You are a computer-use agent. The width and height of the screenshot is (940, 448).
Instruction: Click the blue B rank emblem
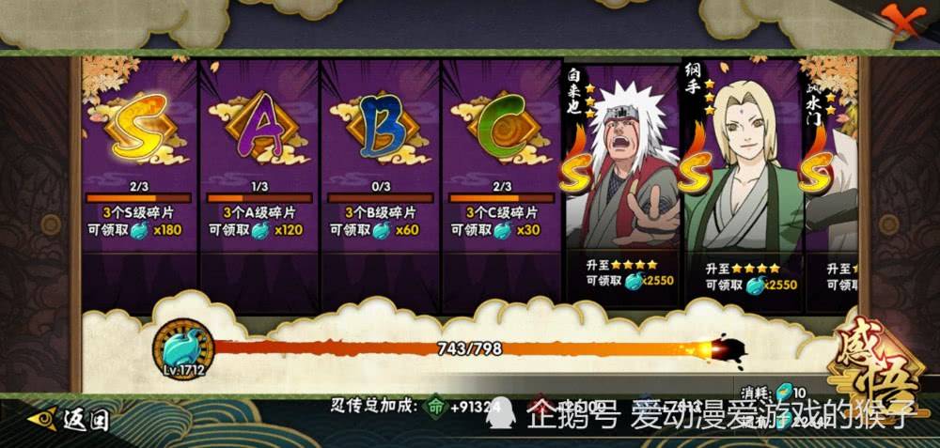click(x=381, y=126)
